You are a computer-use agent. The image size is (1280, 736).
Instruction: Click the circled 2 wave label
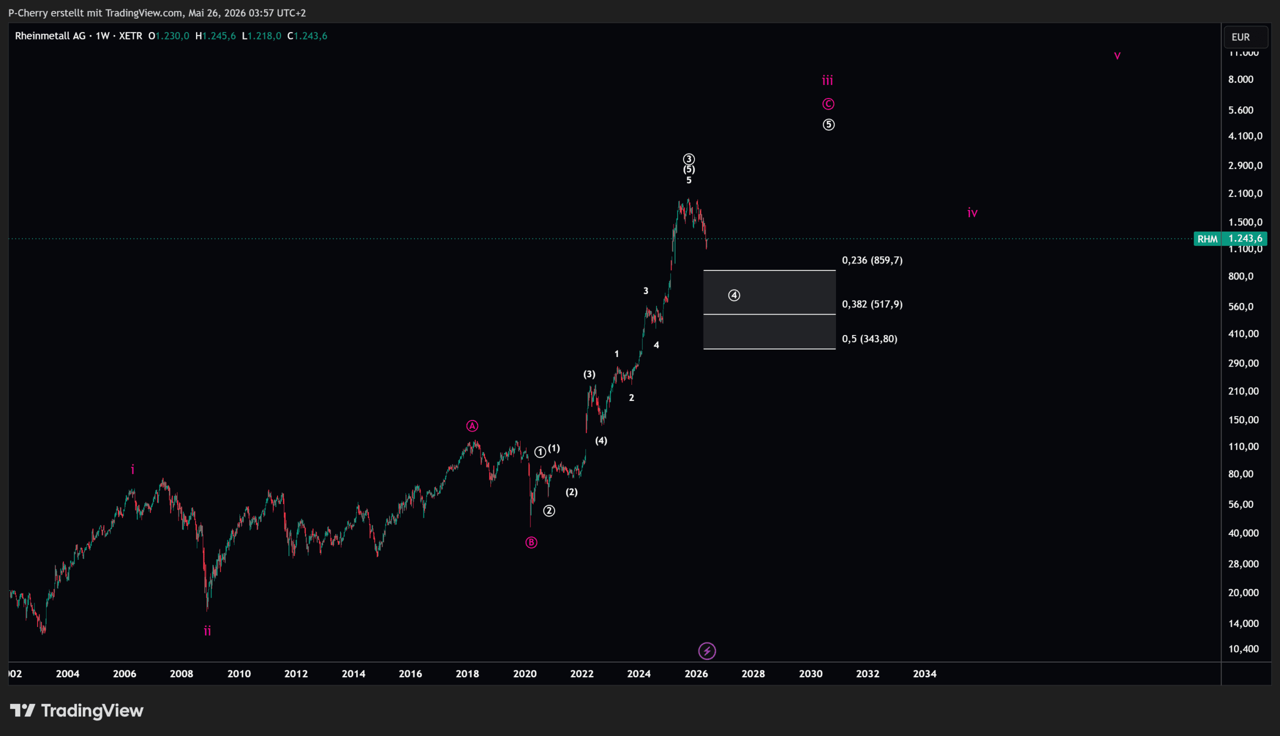click(549, 511)
